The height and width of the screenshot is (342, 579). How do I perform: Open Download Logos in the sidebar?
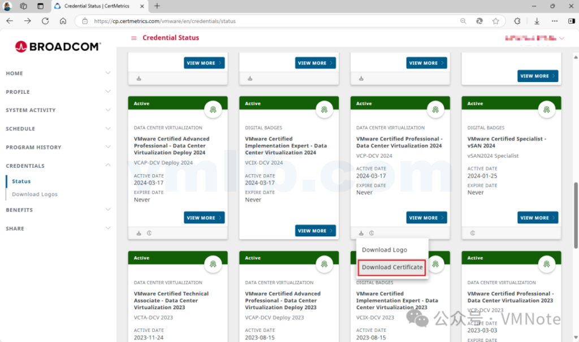click(35, 194)
